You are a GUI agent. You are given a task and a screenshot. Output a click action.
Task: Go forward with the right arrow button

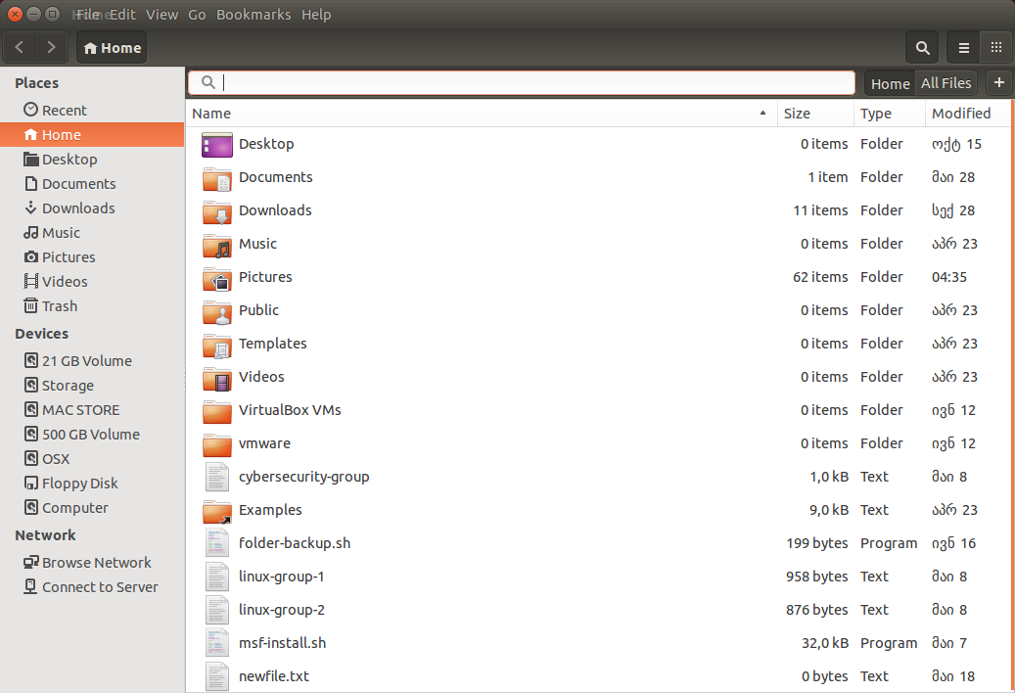pyautogui.click(x=51, y=47)
